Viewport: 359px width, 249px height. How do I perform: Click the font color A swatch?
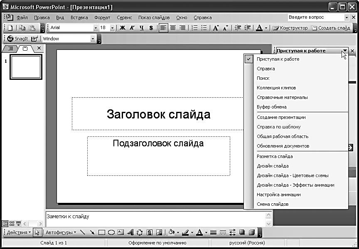259,28
